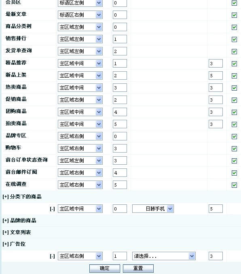Focus the sort order field for 前台邮件订阅
The width and height of the screenshot is (241, 274).
point(120,173)
